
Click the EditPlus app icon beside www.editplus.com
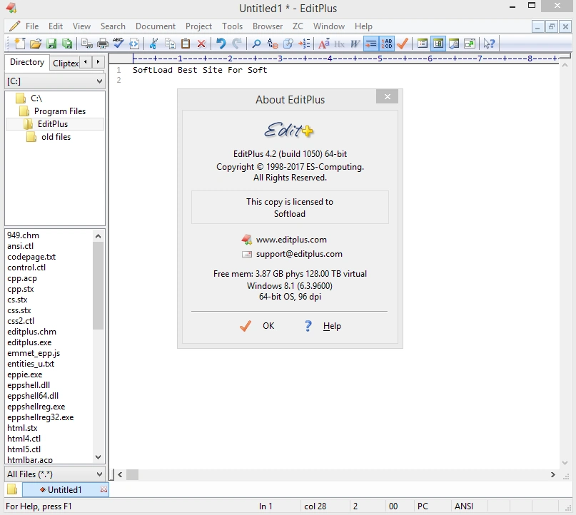[246, 240]
